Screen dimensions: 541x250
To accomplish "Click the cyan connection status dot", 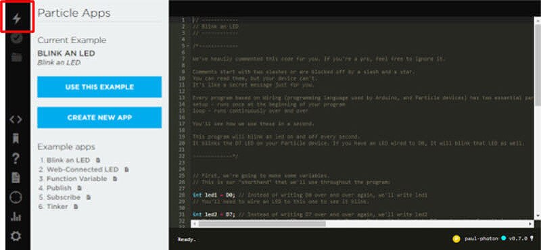I will [x=503, y=239].
